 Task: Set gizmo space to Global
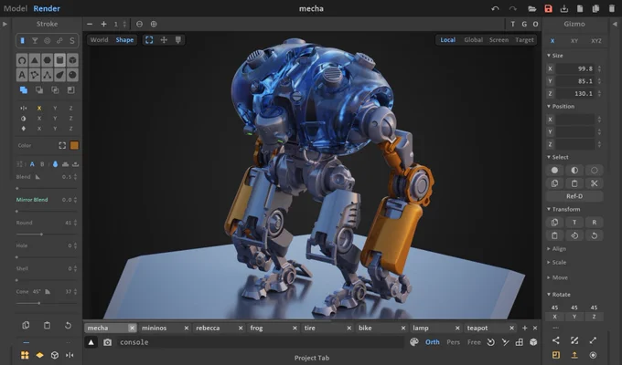pos(473,40)
